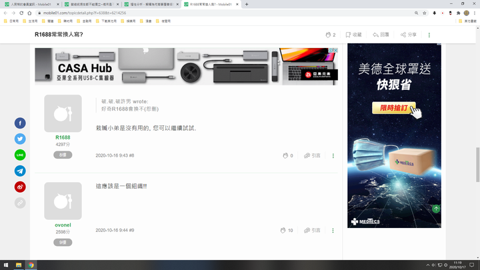Open File Explorer from the taskbar

point(19,265)
